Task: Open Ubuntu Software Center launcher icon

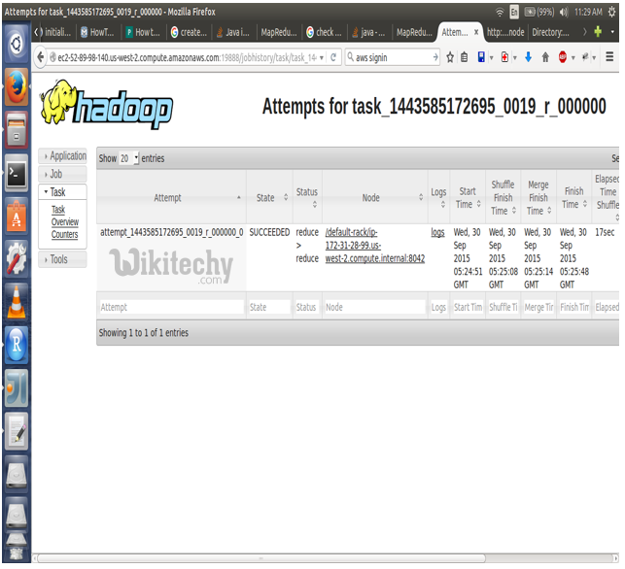Action: pyautogui.click(x=16, y=218)
